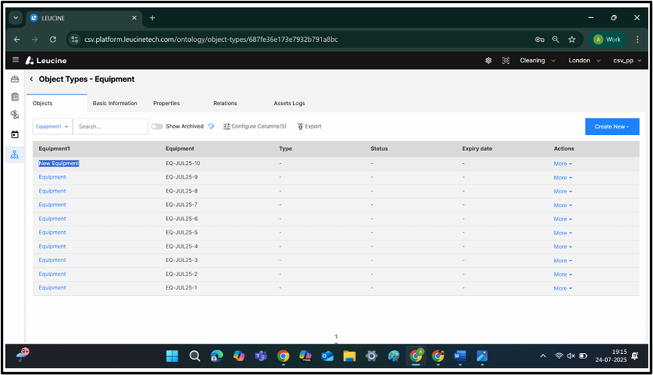Click the filter funnel icon

coord(211,127)
